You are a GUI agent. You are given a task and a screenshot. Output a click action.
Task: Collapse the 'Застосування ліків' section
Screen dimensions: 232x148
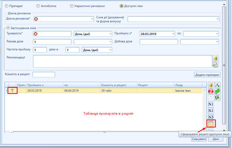[x=8, y=28]
